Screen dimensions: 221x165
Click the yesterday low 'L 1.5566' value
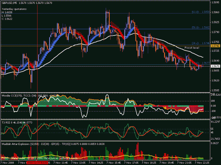tap(7, 15)
